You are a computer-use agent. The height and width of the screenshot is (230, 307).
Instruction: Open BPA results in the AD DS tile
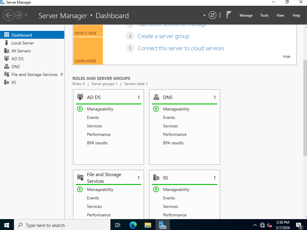[97, 143]
